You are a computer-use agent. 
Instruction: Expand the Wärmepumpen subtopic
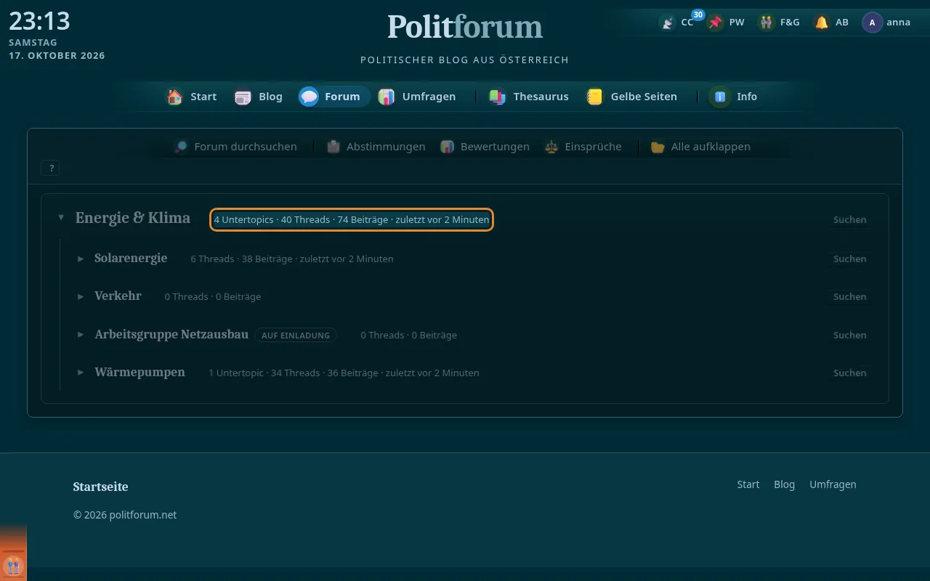coord(81,373)
